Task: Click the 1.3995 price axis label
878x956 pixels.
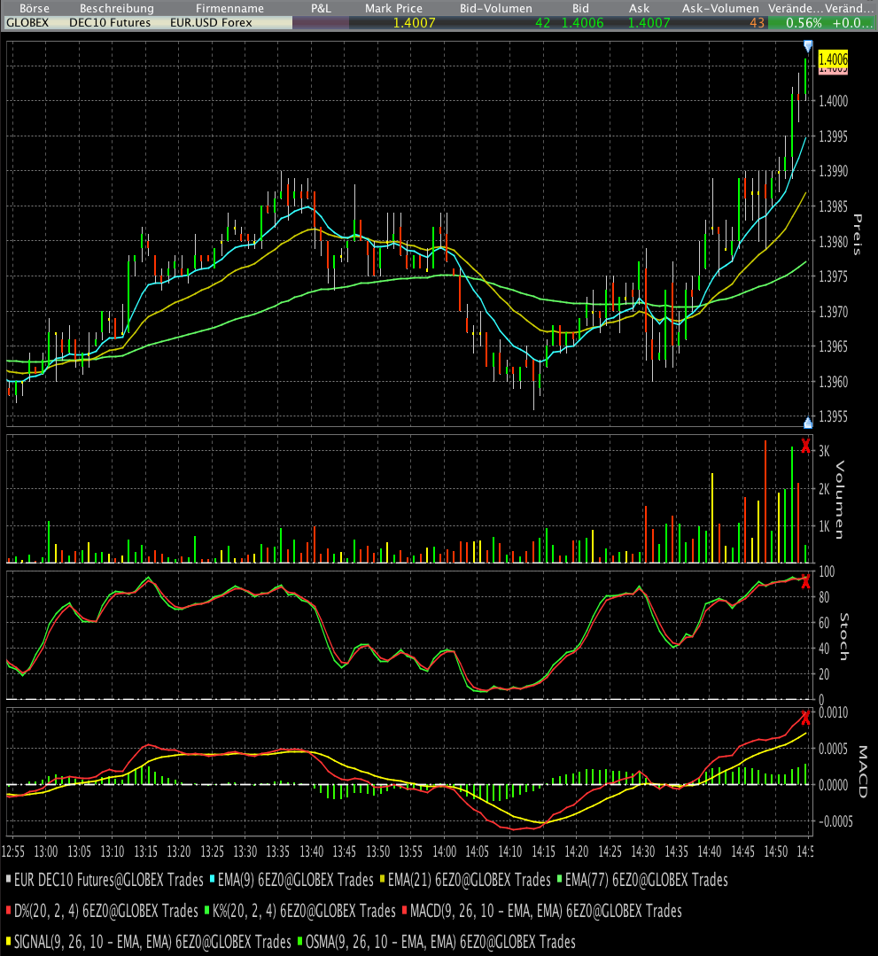Action: tap(833, 136)
